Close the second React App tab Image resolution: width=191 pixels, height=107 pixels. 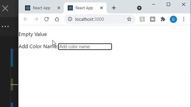click(101, 8)
